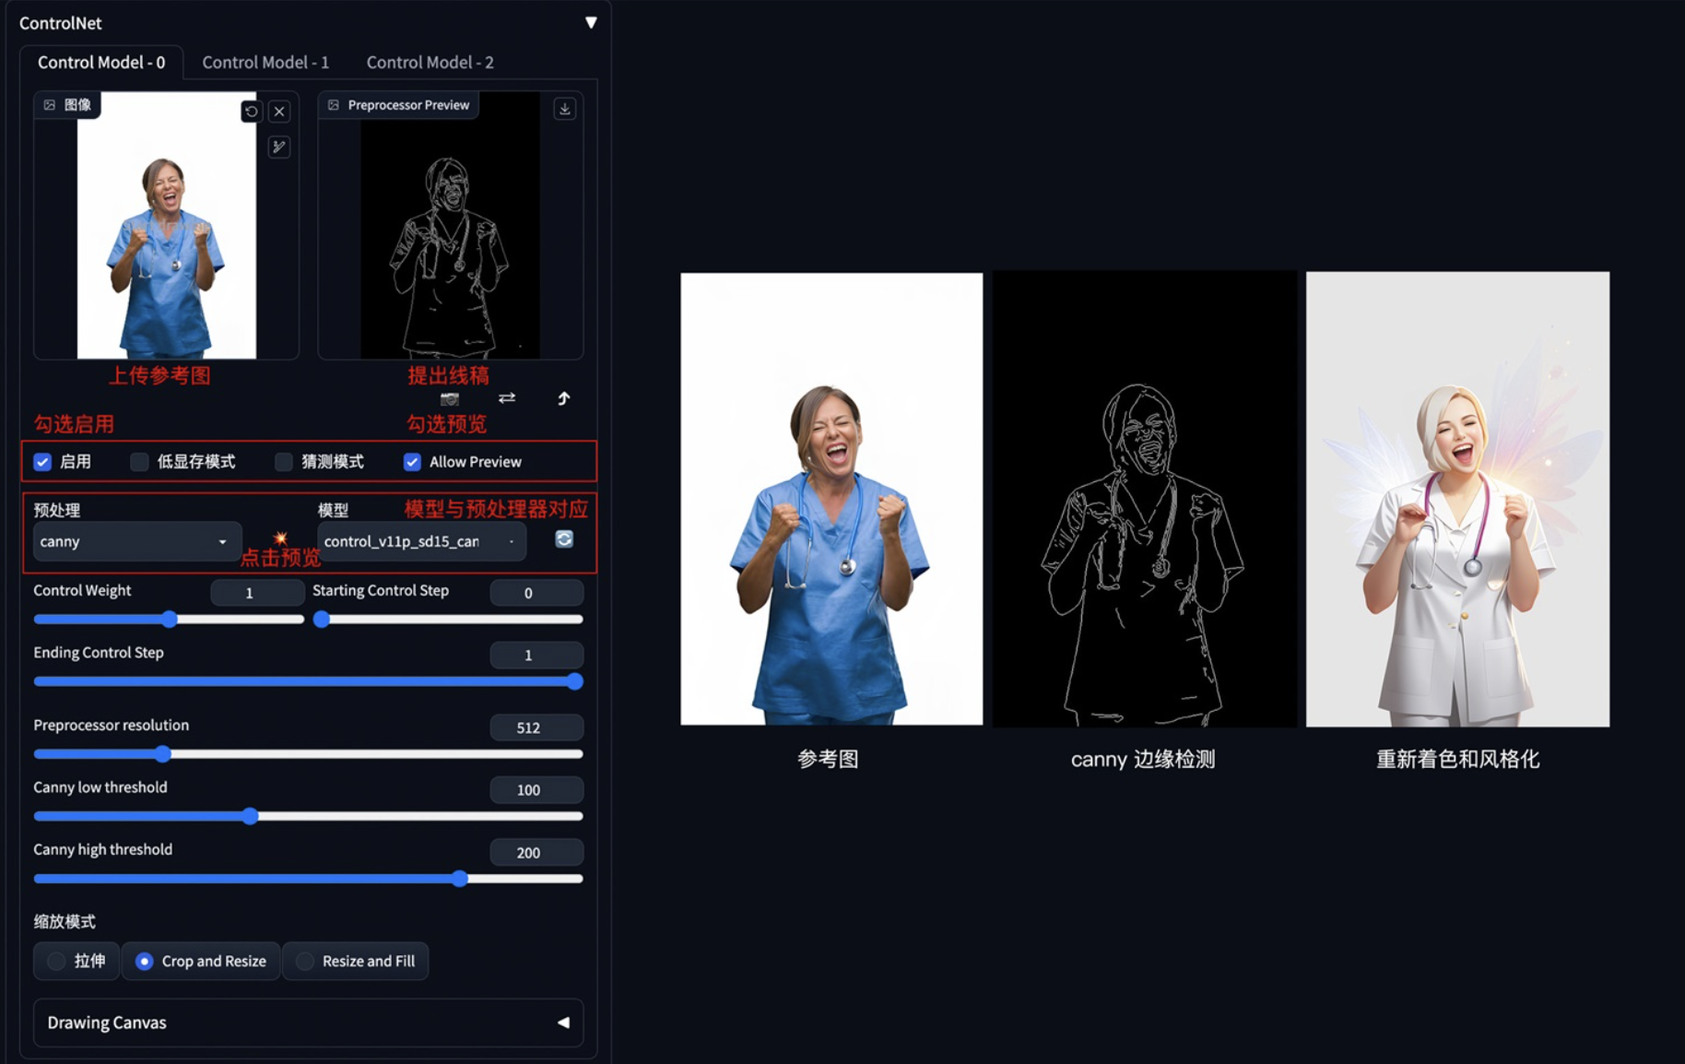Run preprocessor with the explosion icon
The width and height of the screenshot is (1685, 1064).
pyautogui.click(x=280, y=538)
